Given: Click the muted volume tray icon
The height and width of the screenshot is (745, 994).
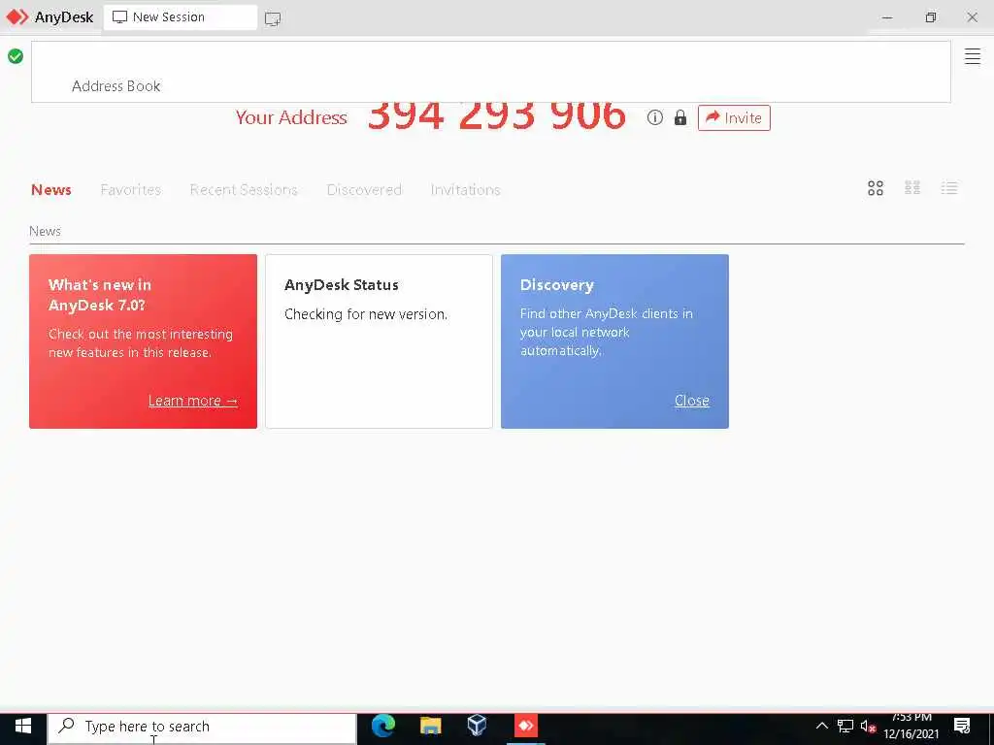Looking at the screenshot, I should coord(868,726).
